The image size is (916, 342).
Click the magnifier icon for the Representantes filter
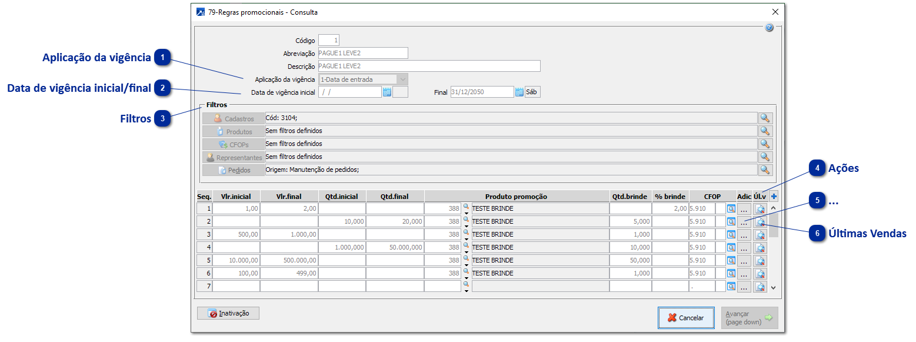click(x=765, y=157)
